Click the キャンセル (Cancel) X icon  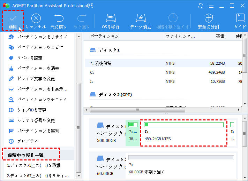36,18
